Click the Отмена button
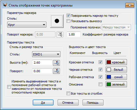The image size is (137, 110). tap(68, 103)
